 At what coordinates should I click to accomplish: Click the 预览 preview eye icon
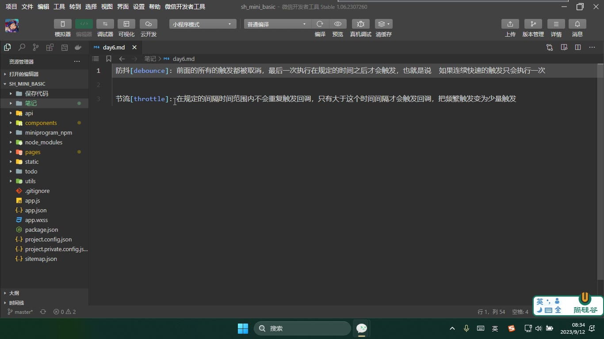point(338,24)
